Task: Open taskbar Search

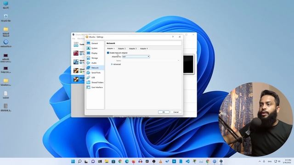Action: pyautogui.click(x=79, y=161)
